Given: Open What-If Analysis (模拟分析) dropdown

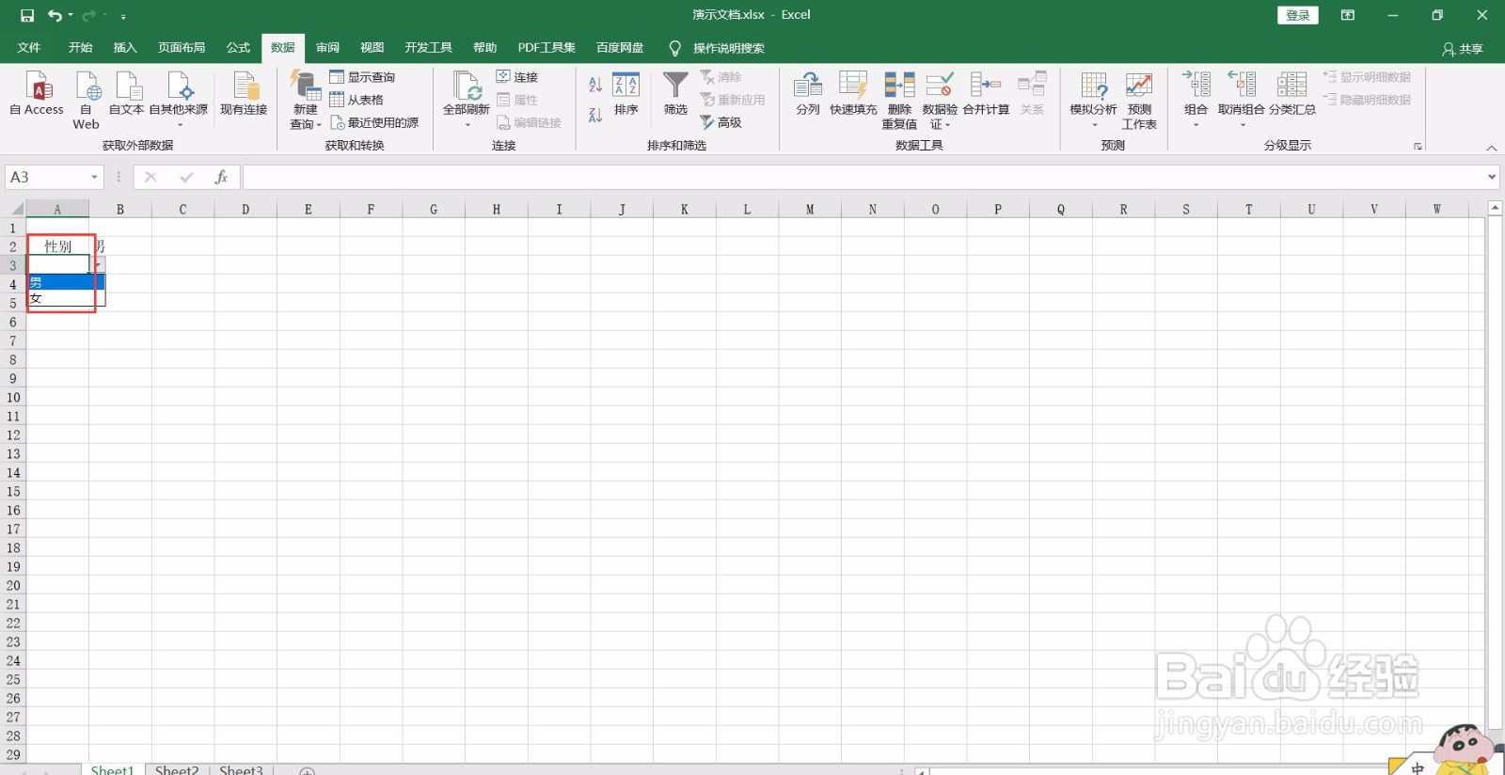Looking at the screenshot, I should [x=1093, y=100].
